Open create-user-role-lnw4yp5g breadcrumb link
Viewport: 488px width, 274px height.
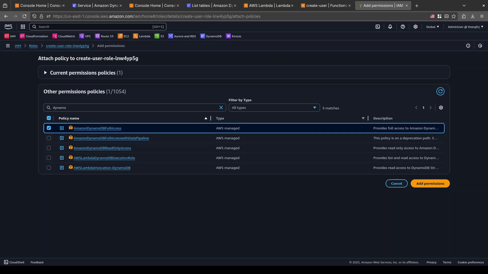click(x=67, y=46)
